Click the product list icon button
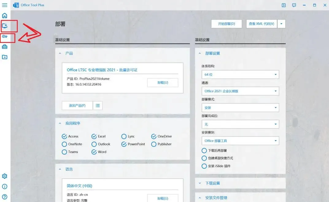 tap(98, 105)
